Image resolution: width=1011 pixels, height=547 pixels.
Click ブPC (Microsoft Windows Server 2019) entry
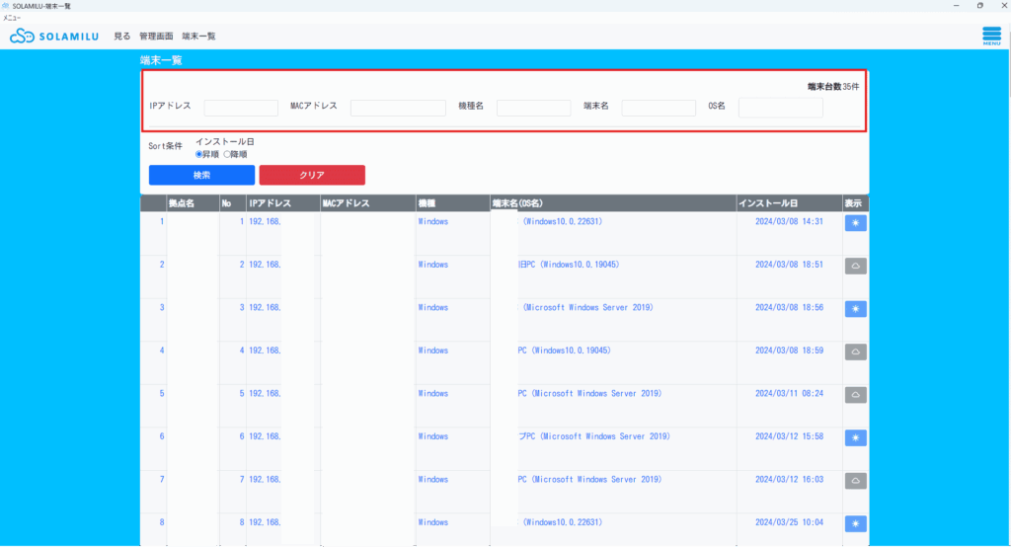593,436
